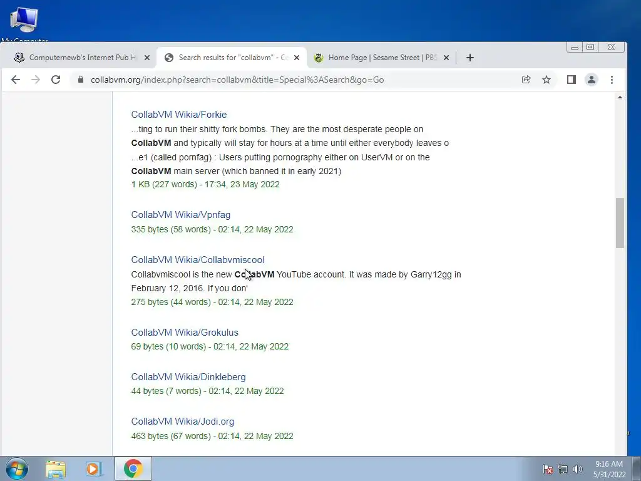The width and height of the screenshot is (641, 481).
Task: Click the network tray icon
Action: 563,469
